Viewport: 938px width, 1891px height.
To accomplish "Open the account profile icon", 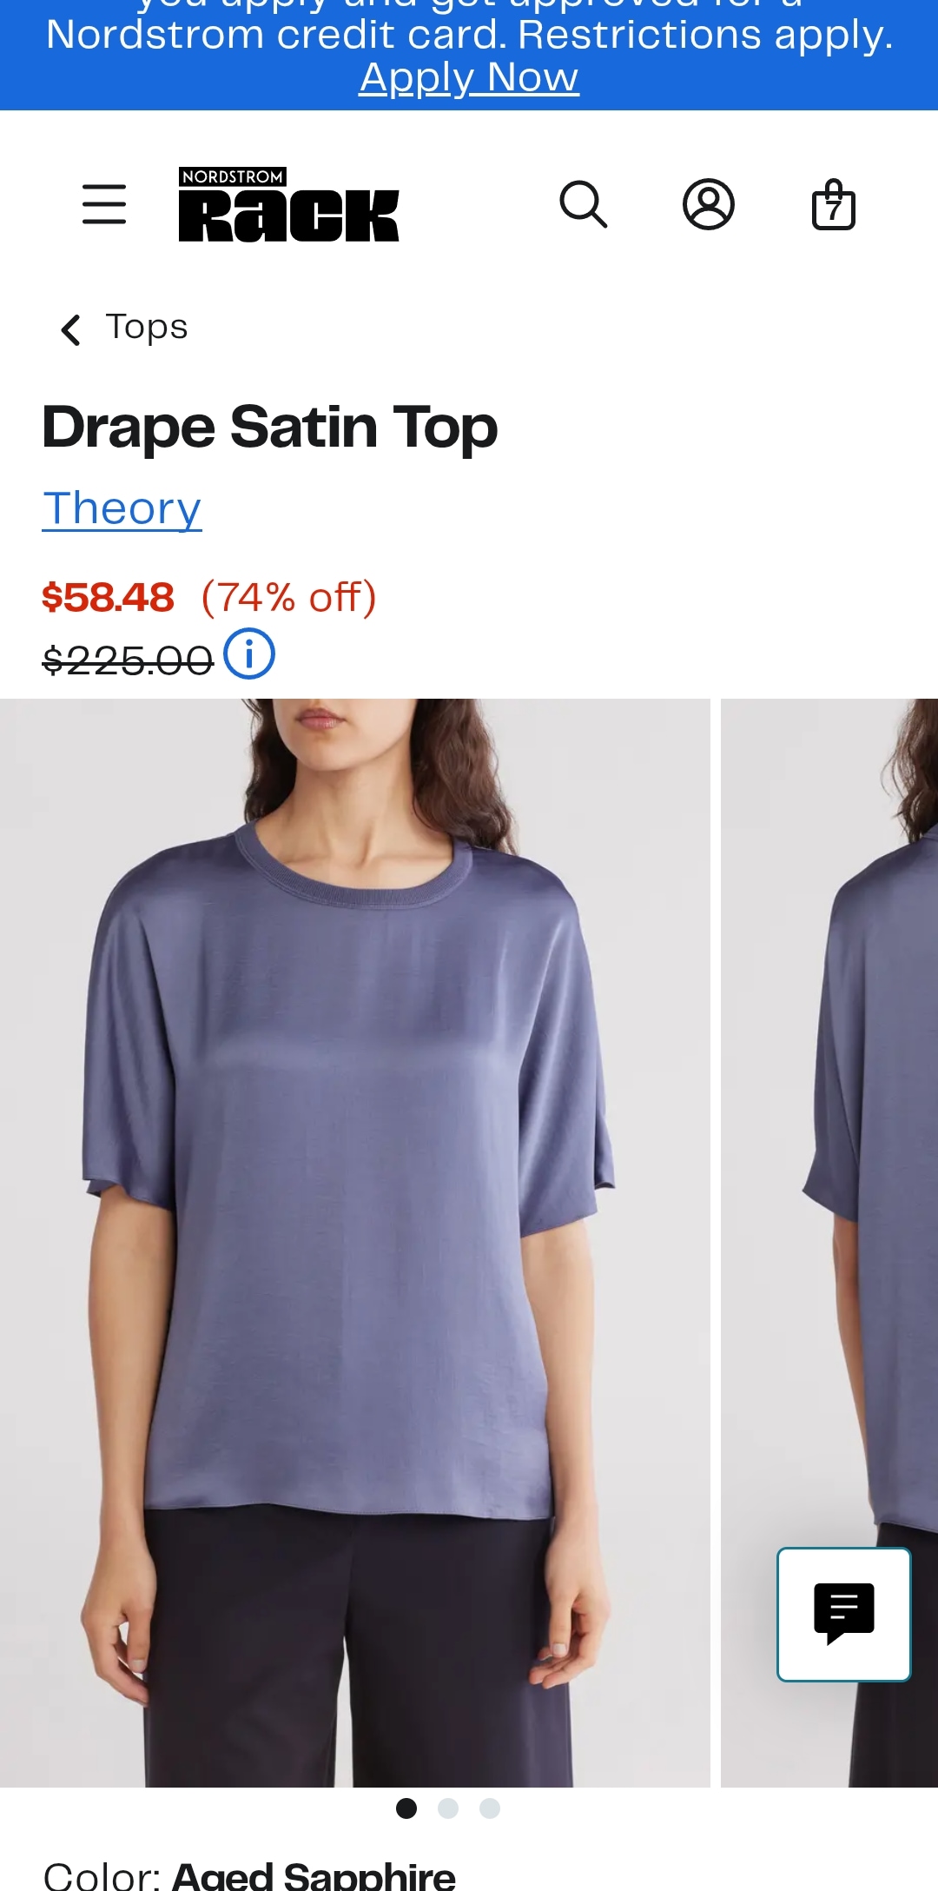I will pos(709,204).
